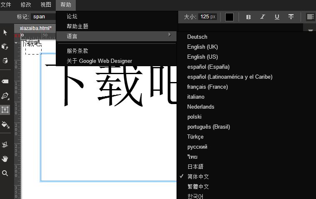Open the 标记 span tag dropdown

coord(43,17)
